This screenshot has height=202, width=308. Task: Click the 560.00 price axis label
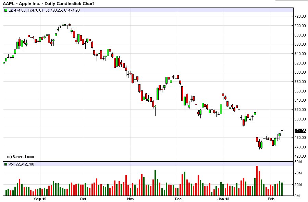coord(300,91)
